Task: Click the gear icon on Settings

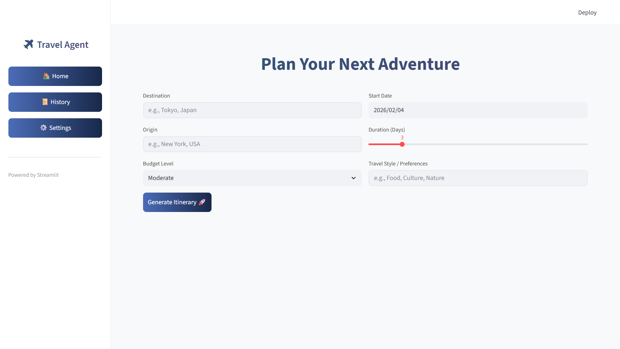Action: [x=44, y=128]
